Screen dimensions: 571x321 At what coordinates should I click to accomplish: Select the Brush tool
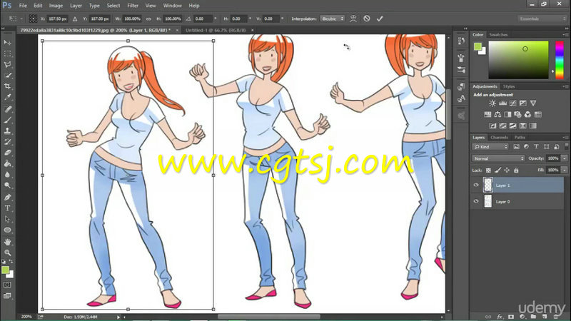[x=7, y=120]
